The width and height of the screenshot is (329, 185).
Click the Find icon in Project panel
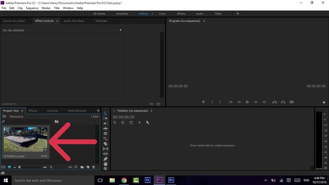pyautogui.click(x=76, y=167)
